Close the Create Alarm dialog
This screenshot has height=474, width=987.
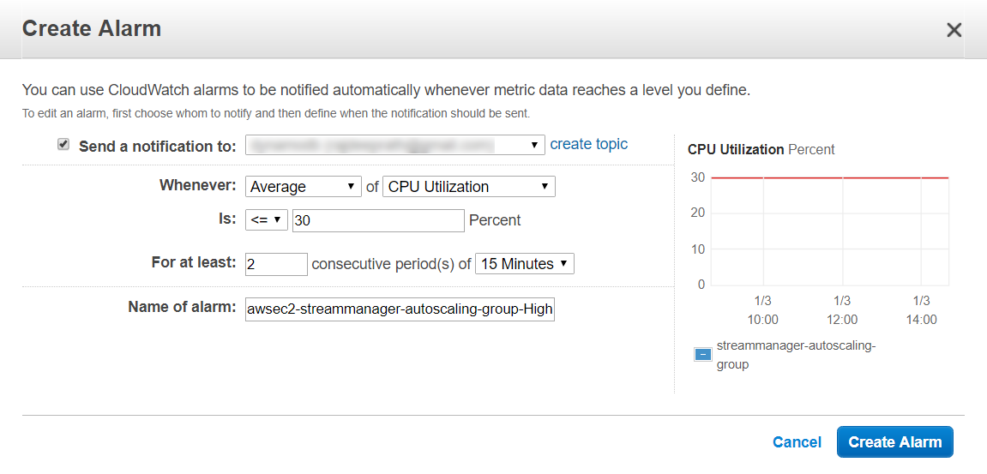click(x=954, y=30)
